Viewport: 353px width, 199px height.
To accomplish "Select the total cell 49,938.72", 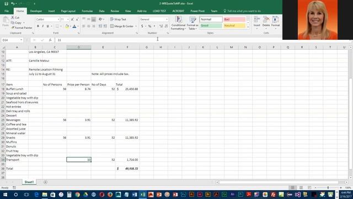I will tap(127, 169).
